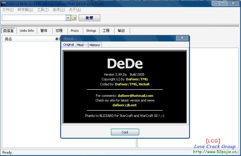Viewport: 241px width, 156px height.
Task: Click the Thanks to BLIZZARD line
Action: [x=124, y=116]
